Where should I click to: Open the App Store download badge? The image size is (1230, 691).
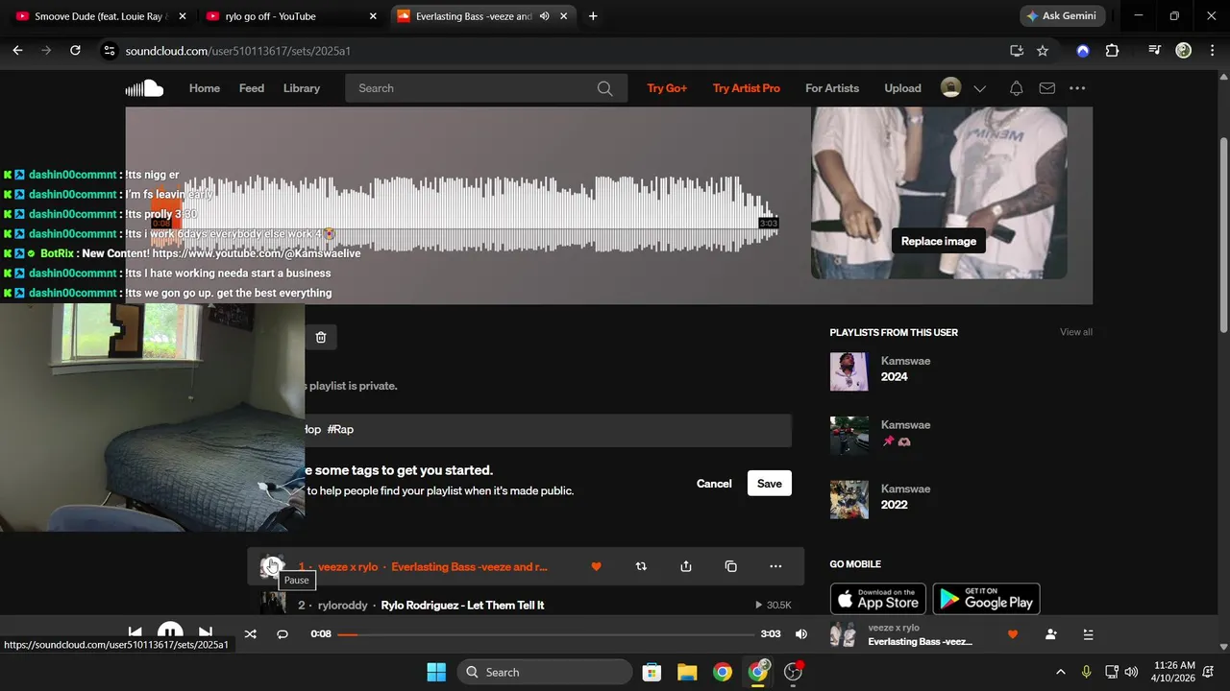[877, 599]
